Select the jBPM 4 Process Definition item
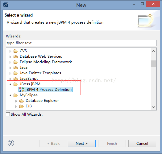Image resolution: width=162 pixels, height=154 pixels. pyautogui.click(x=46, y=90)
